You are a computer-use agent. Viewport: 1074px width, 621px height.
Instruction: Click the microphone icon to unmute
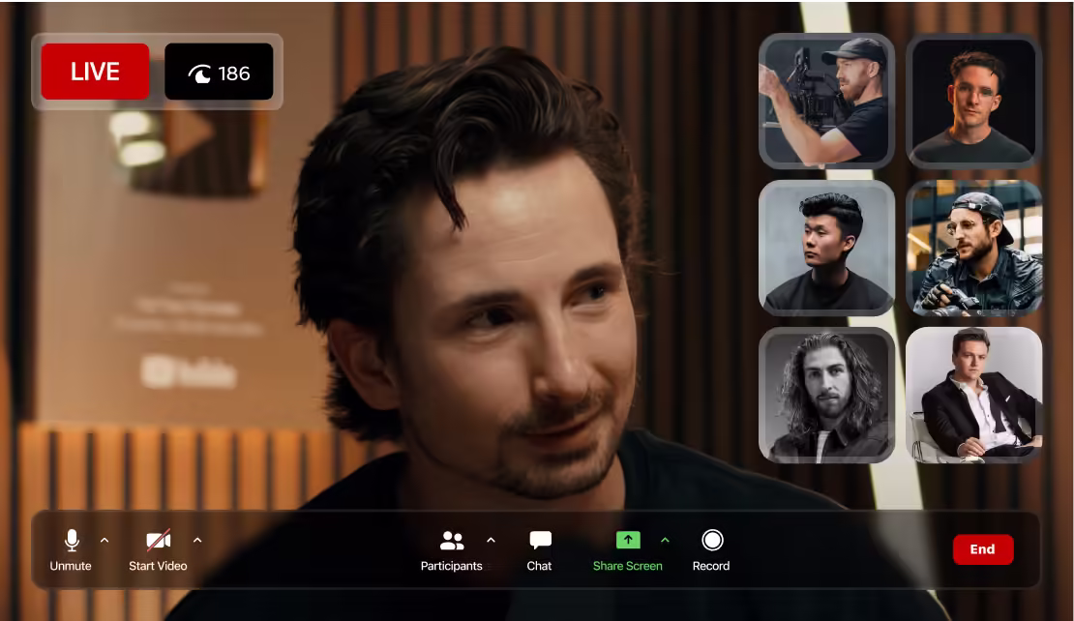click(x=71, y=540)
